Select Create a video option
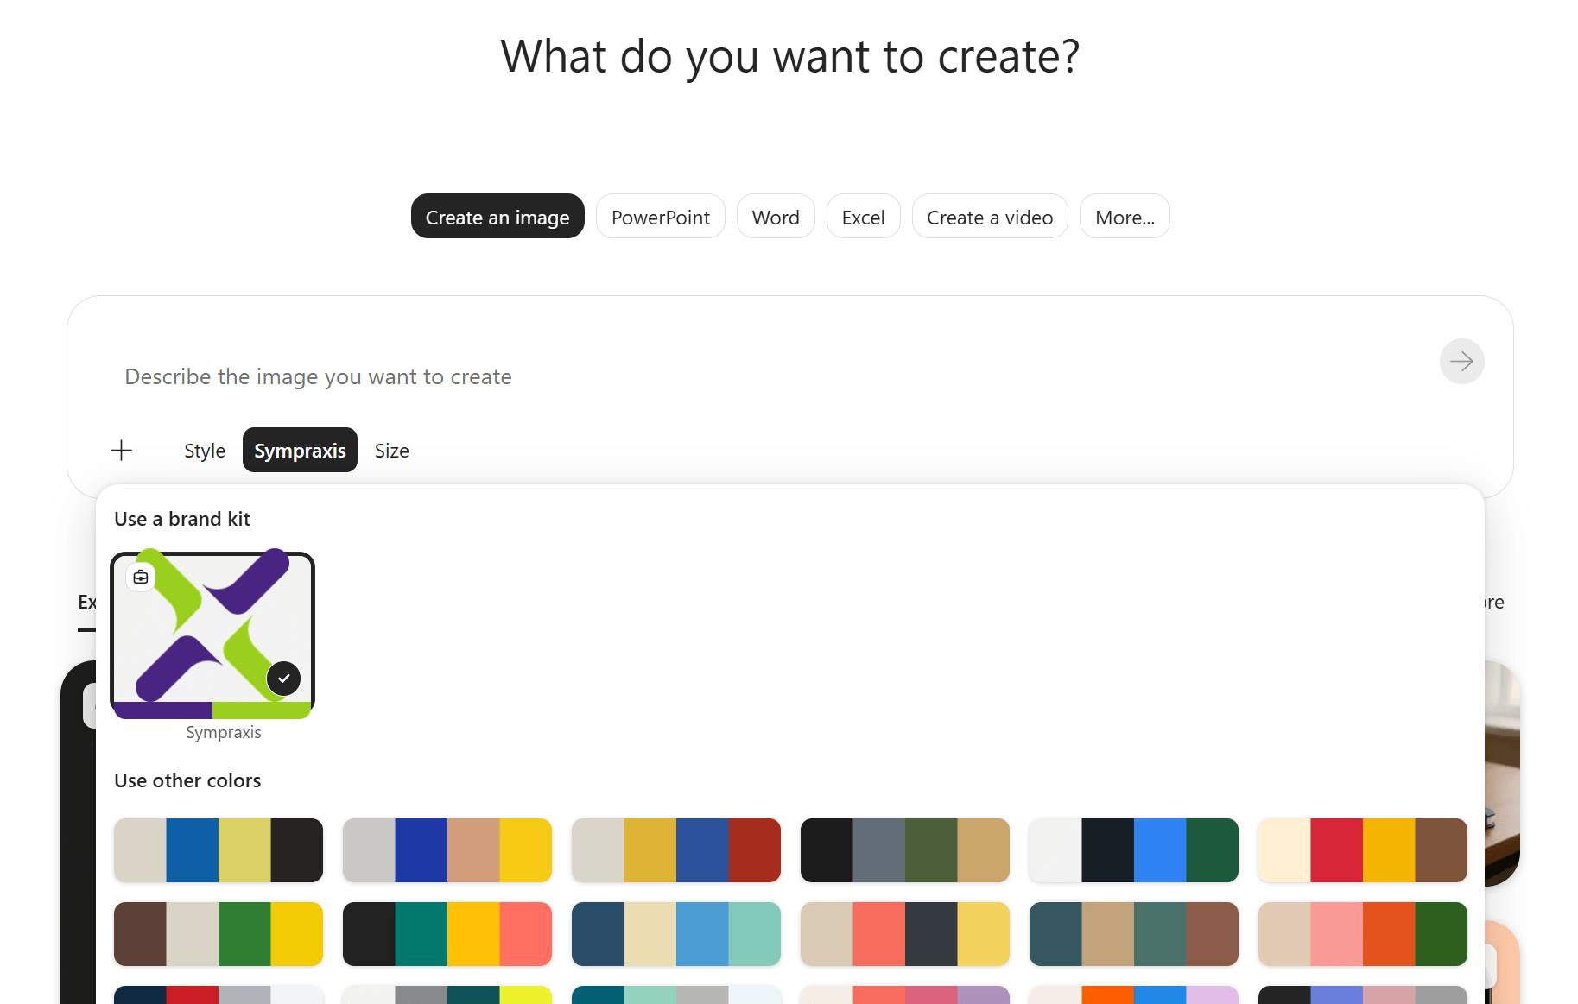1578x1004 pixels. coord(990,217)
